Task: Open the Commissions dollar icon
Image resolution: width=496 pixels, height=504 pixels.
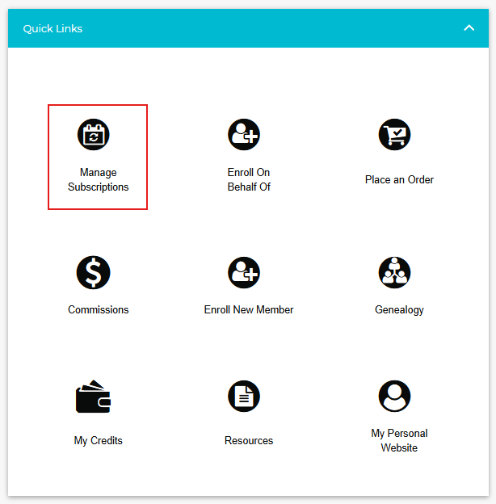Action: click(93, 272)
